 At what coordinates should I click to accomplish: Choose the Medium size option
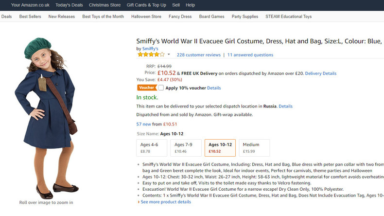pyautogui.click(x=254, y=148)
